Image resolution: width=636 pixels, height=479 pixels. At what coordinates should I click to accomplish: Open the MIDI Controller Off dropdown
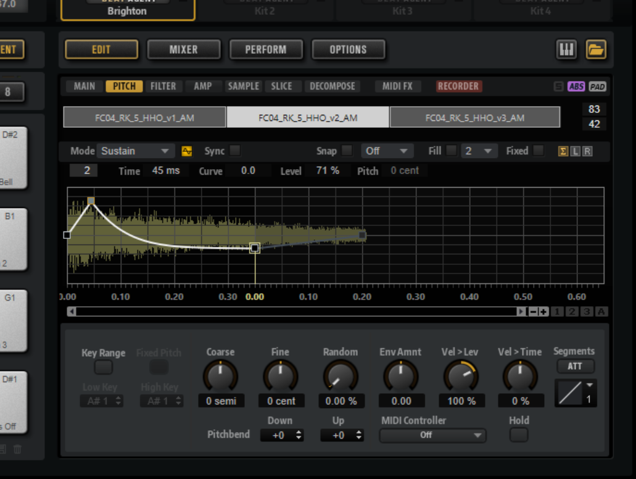click(433, 435)
